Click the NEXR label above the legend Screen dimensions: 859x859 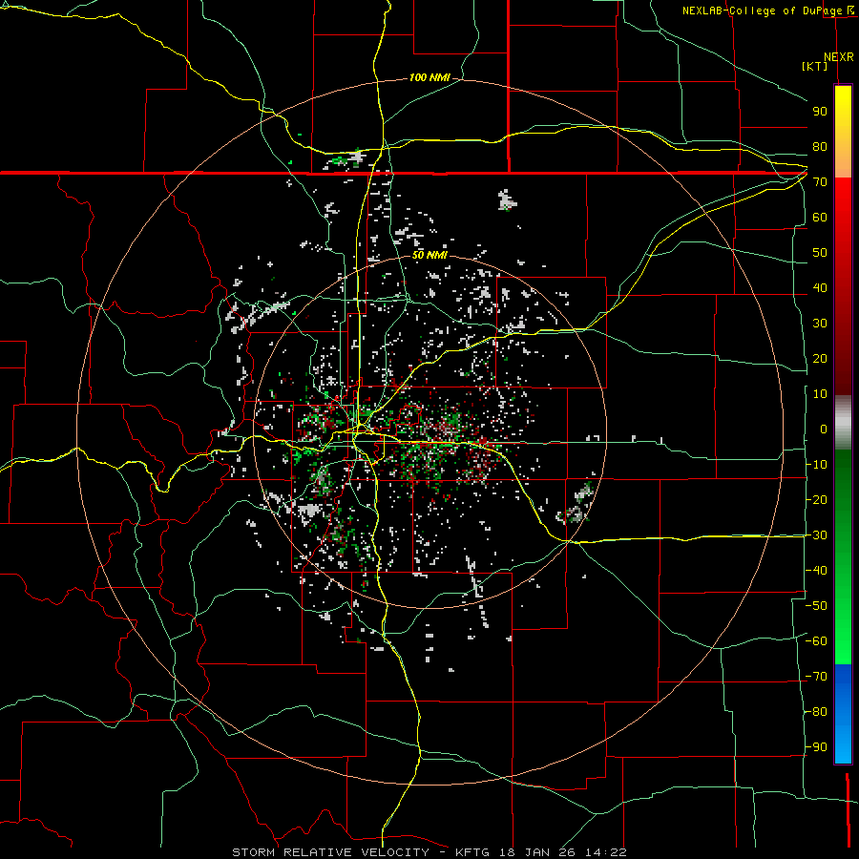point(839,57)
